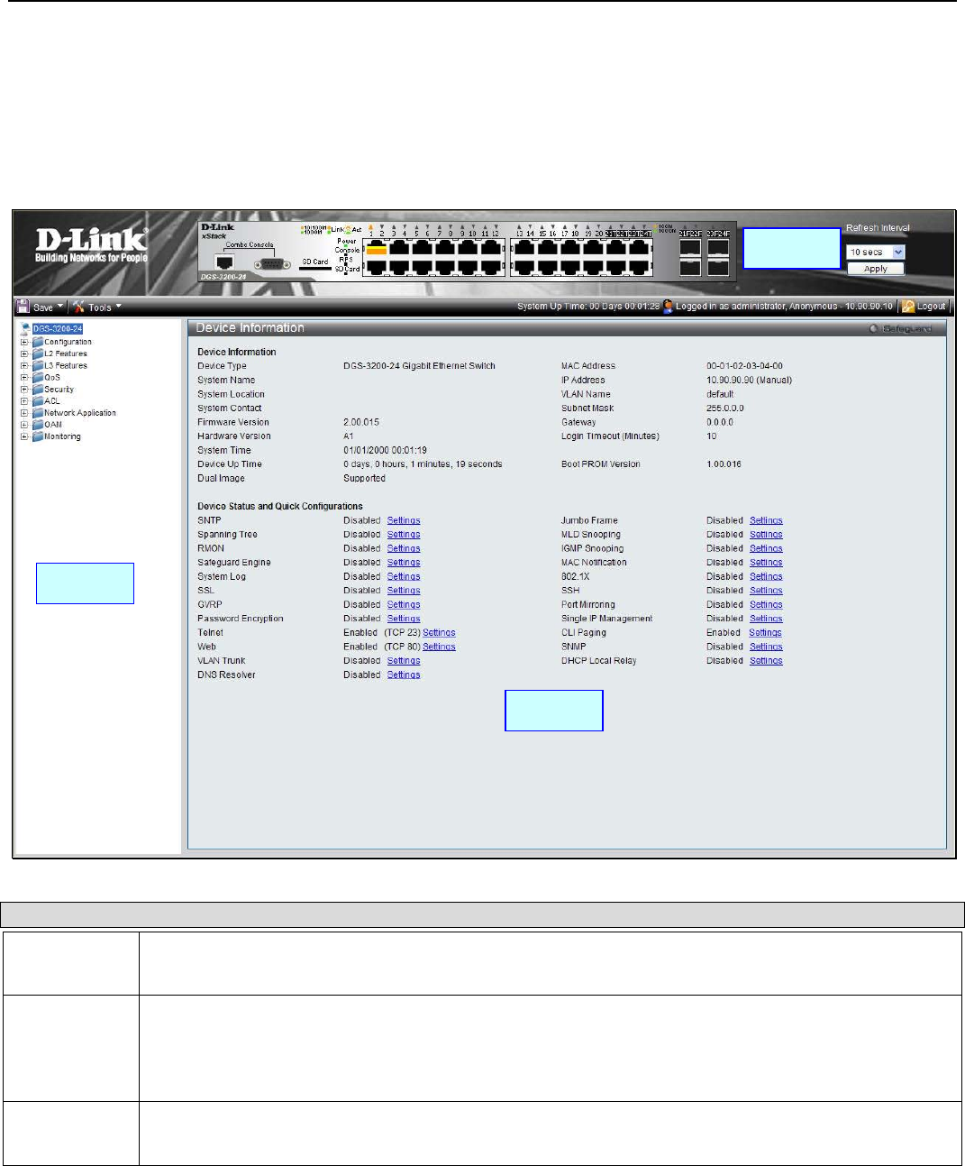
Task: Click the SD Card slot on the switch panel
Action: point(315,268)
